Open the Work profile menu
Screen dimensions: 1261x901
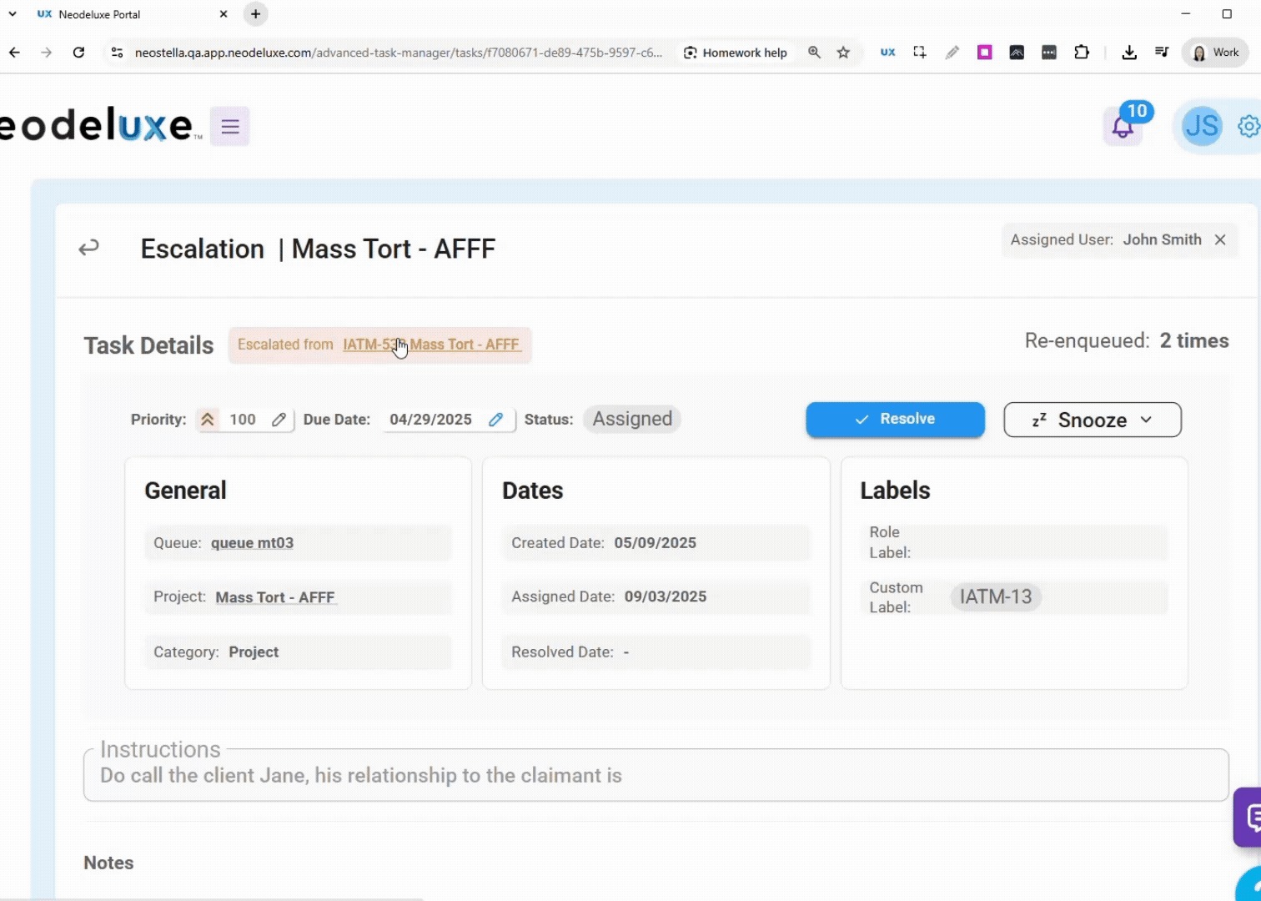point(1215,53)
